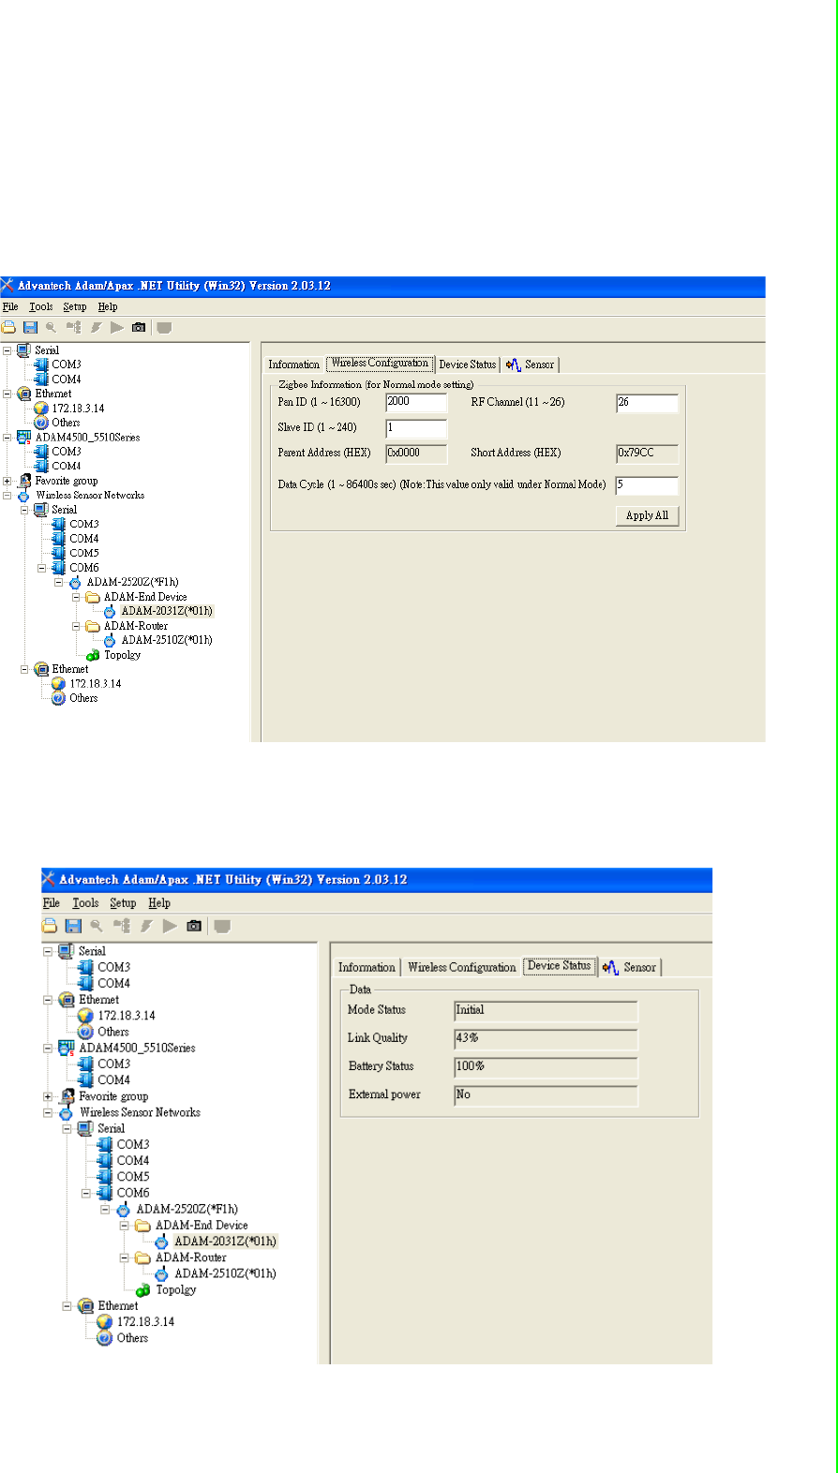This screenshot has width=838, height=1473.
Task: Click the Link Quality field showing 43%
Action: coord(546,1039)
